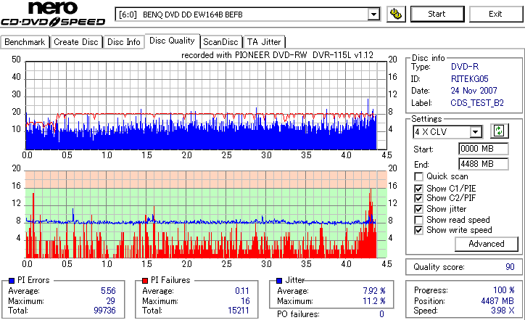The image size is (525, 320).
Task: Click the Start field showing 0000 MB
Action: coord(483,149)
